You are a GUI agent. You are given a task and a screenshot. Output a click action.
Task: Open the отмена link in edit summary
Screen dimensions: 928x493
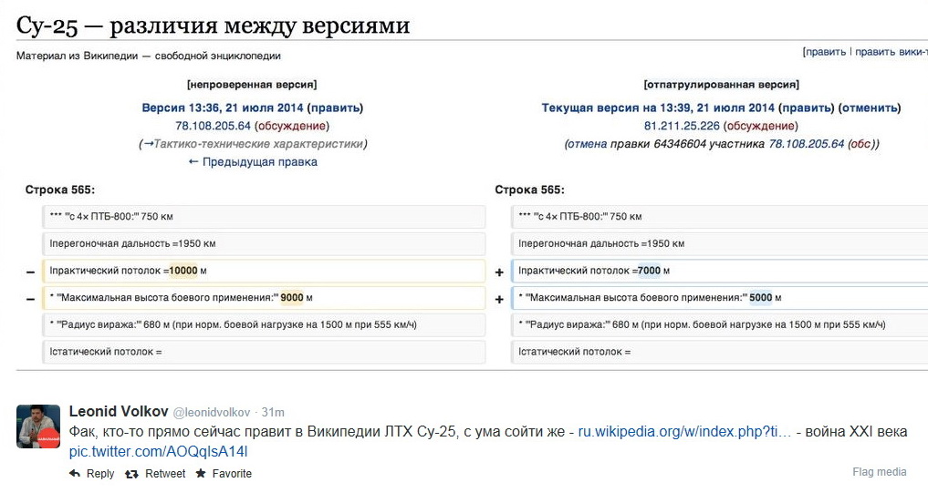(588, 144)
